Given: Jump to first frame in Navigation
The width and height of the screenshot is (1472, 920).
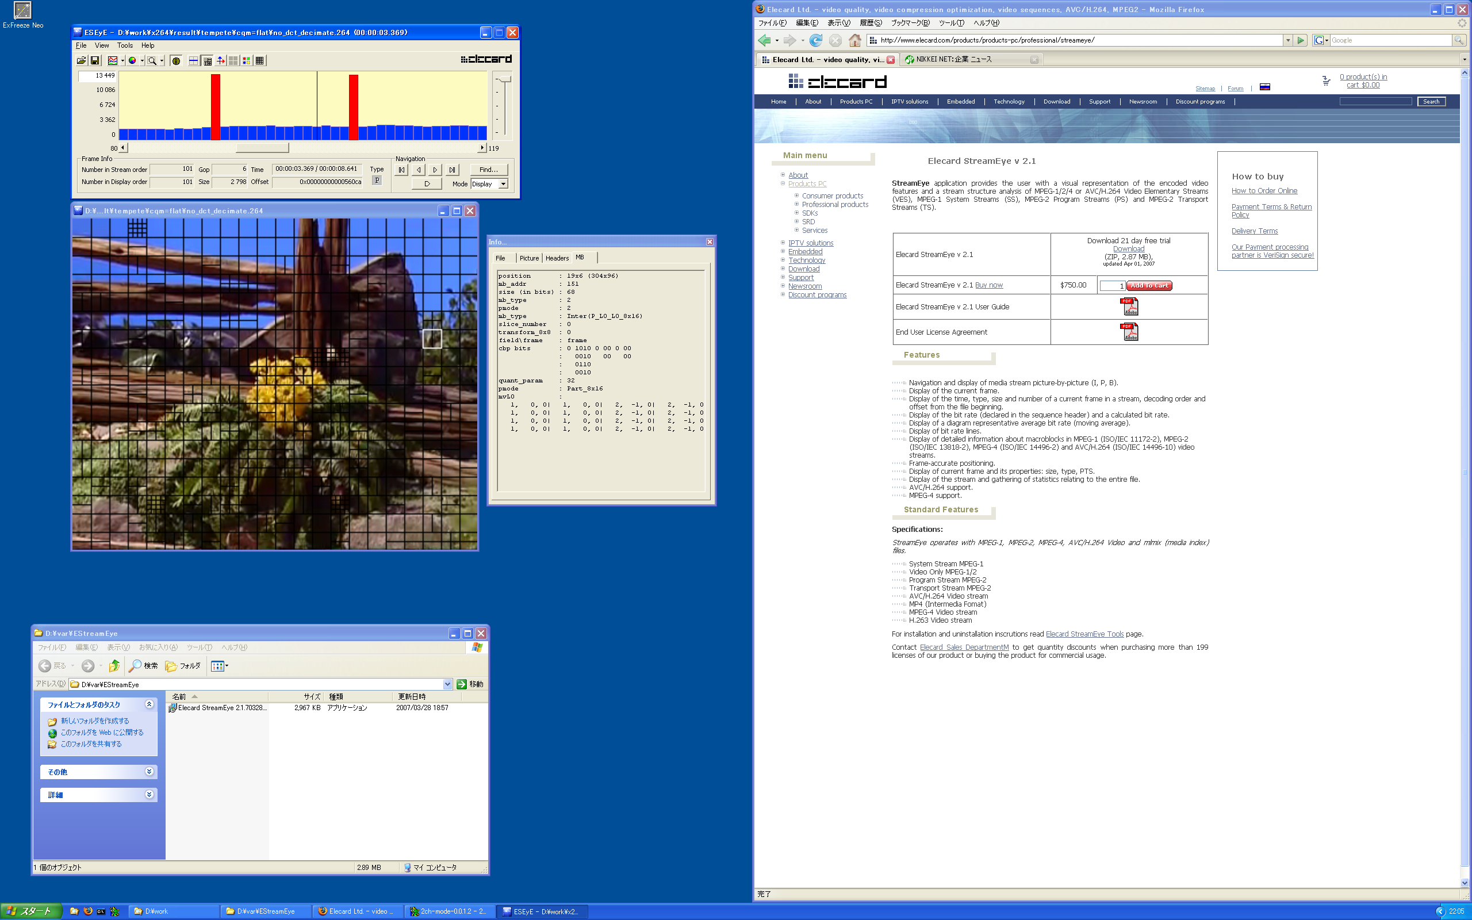Looking at the screenshot, I should (x=401, y=170).
